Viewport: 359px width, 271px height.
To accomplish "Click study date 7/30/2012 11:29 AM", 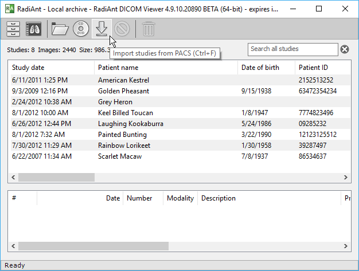I will point(42,146).
